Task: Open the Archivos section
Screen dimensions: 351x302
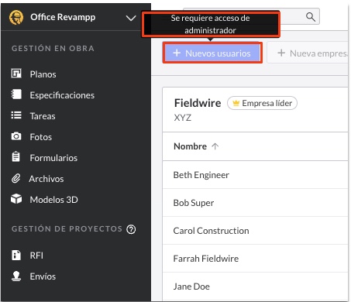Action: [46, 179]
